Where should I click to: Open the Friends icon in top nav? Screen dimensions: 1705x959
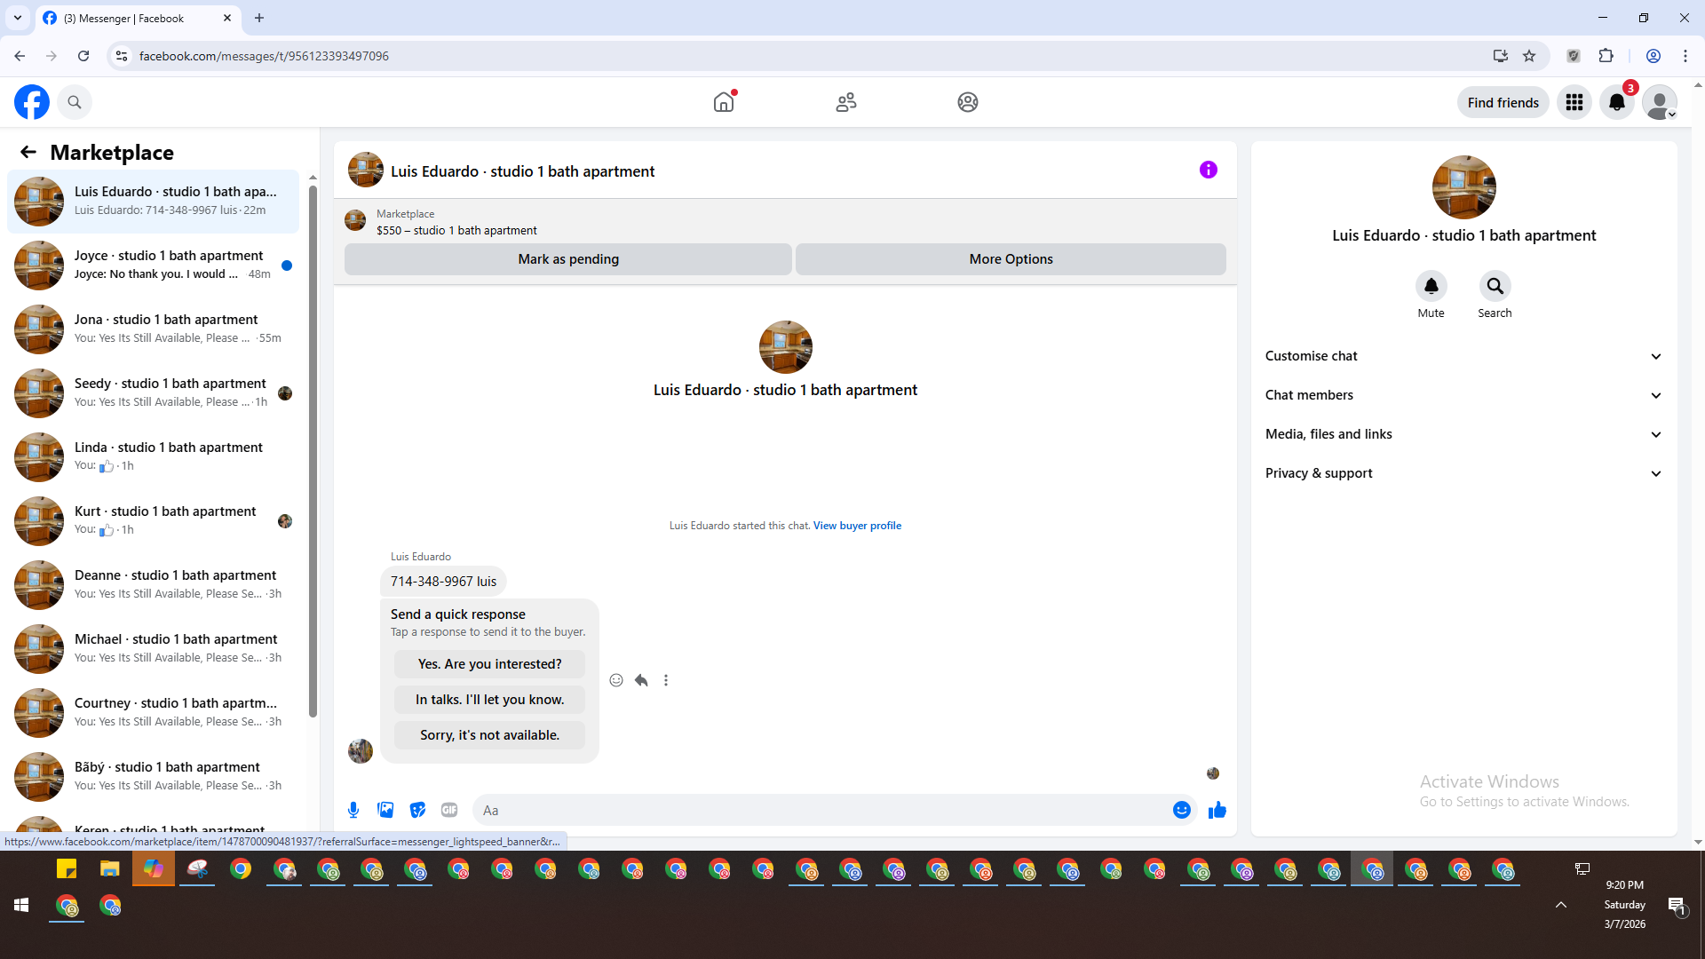(x=846, y=102)
